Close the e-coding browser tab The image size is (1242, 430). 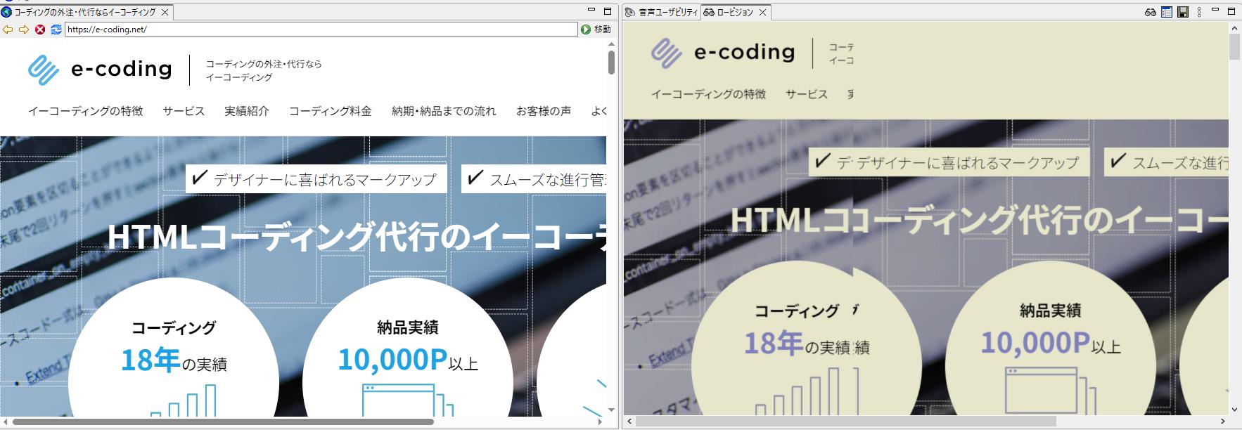tap(165, 12)
